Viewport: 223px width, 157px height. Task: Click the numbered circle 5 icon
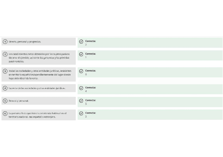(x=5, y=101)
